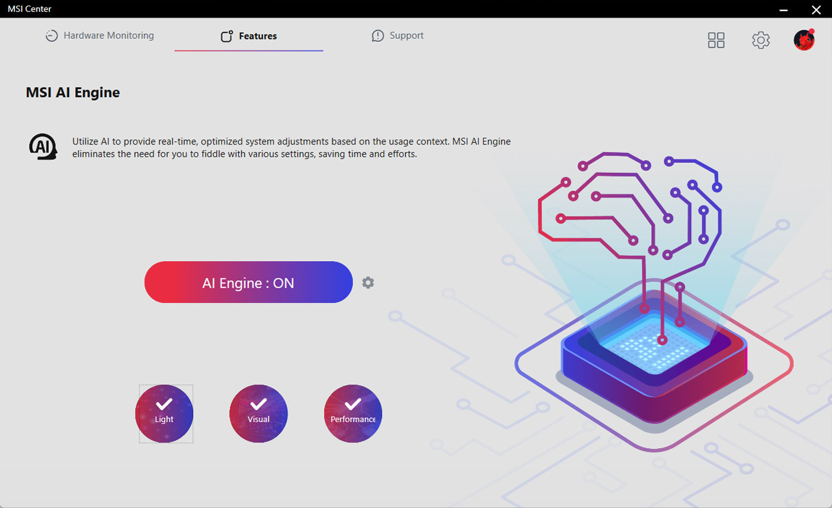Open the Support tab
The height and width of the screenshot is (508, 832).
pos(405,36)
